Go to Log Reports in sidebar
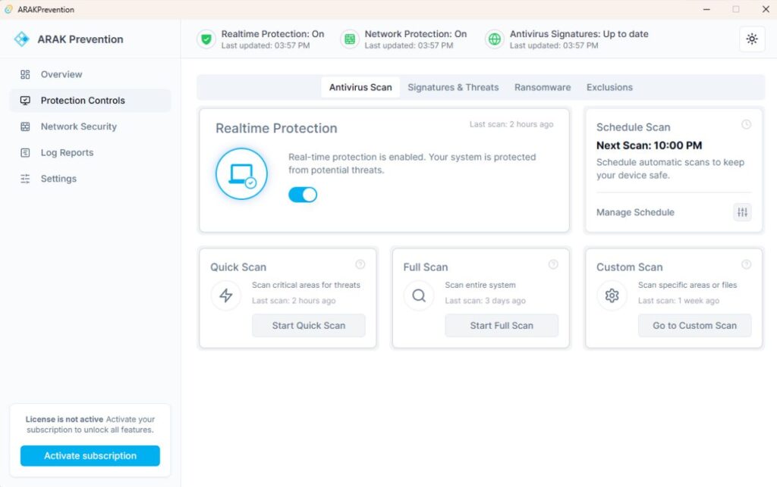 [x=67, y=153]
